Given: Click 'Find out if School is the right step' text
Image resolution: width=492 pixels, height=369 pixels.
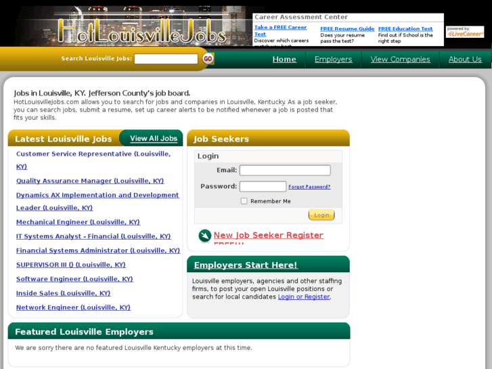Looking at the screenshot, I should tap(405, 38).
